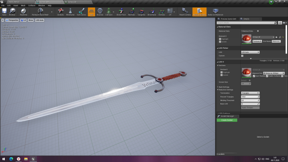The width and height of the screenshot is (288, 162).
Task: Open Collision menu in menu bar
Action: (x=32, y=6)
